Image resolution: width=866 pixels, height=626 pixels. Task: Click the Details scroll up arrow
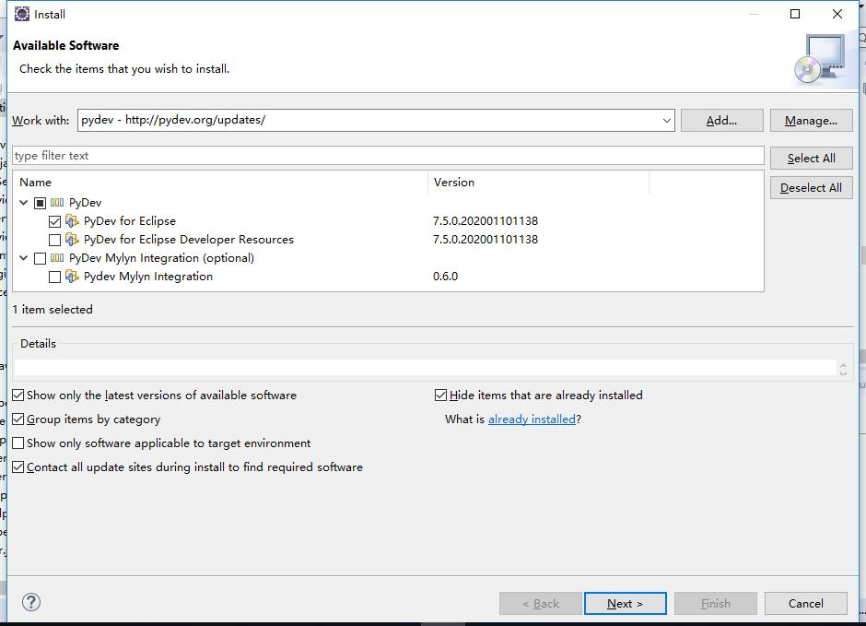[843, 365]
